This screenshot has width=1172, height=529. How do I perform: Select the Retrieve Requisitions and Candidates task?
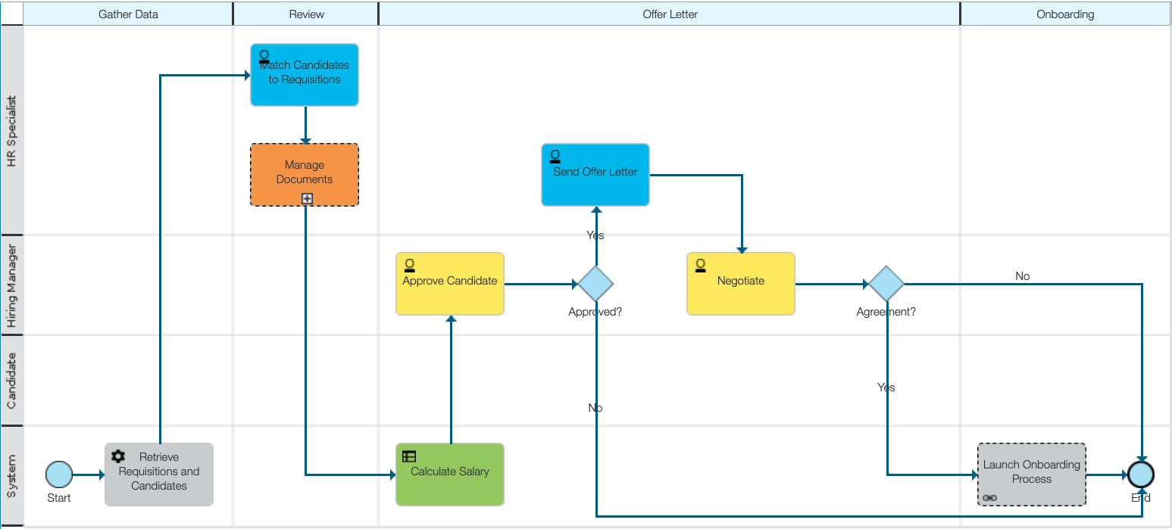pyautogui.click(x=159, y=475)
